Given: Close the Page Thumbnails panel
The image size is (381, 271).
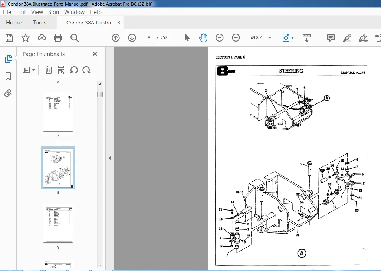Looking at the screenshot, I should click(x=95, y=54).
